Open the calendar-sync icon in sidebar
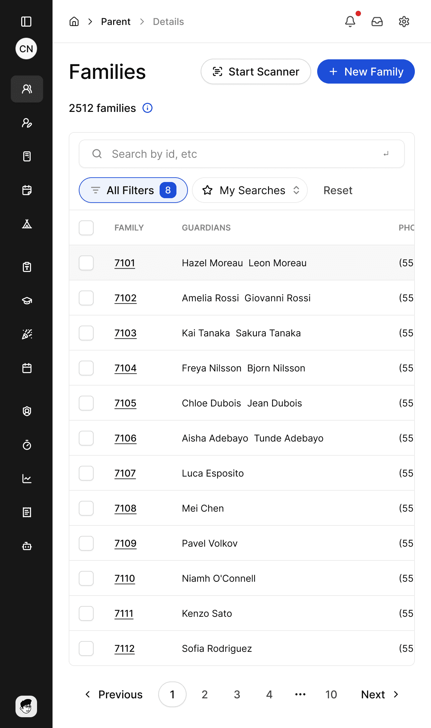This screenshot has width=431, height=728. (x=27, y=190)
